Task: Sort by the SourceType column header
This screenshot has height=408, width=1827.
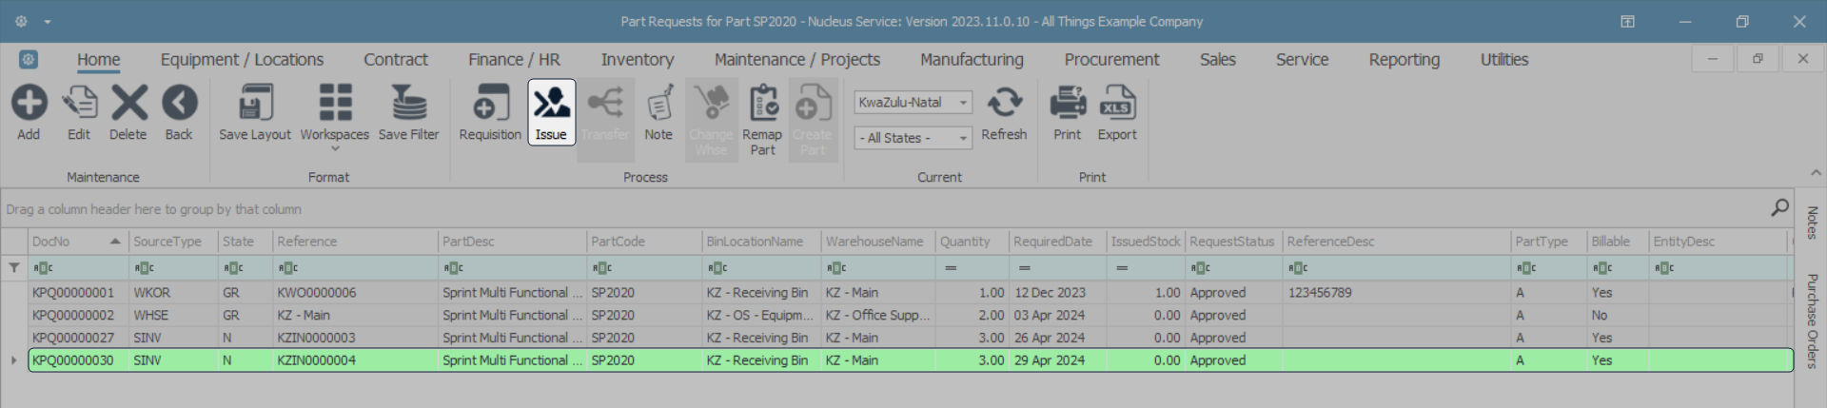Action: (173, 242)
